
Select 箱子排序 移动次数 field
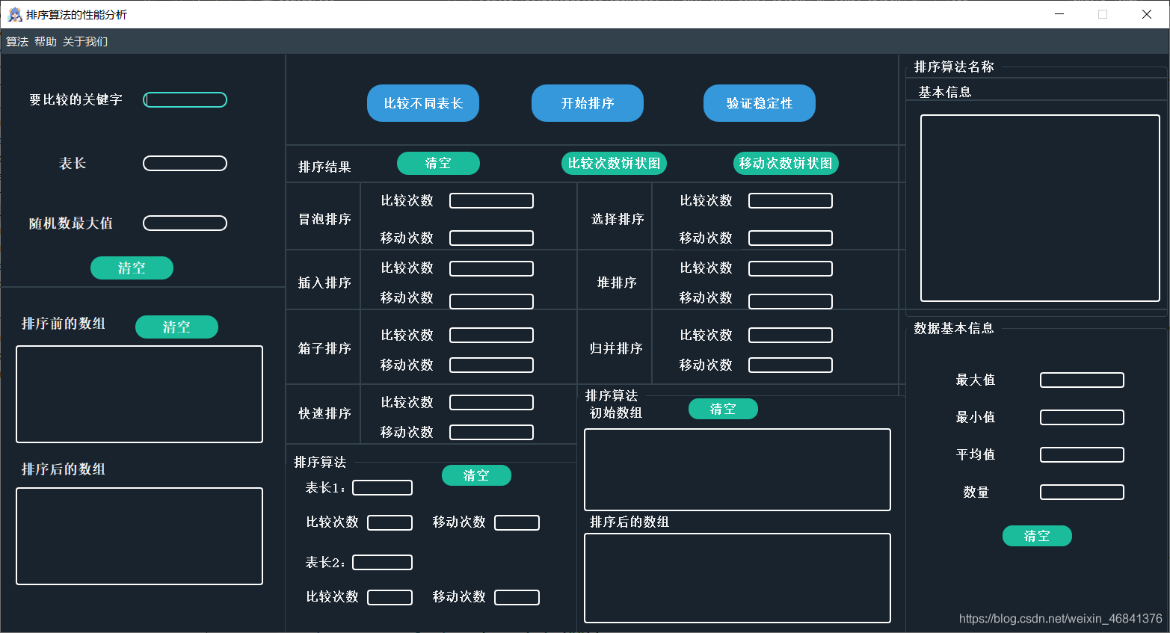tap(491, 365)
